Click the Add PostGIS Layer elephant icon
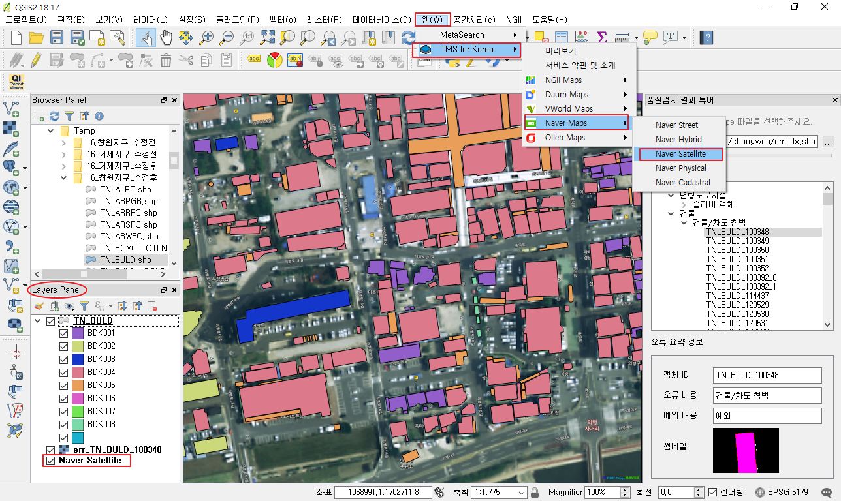This screenshot has width=841, height=501. coord(11,167)
